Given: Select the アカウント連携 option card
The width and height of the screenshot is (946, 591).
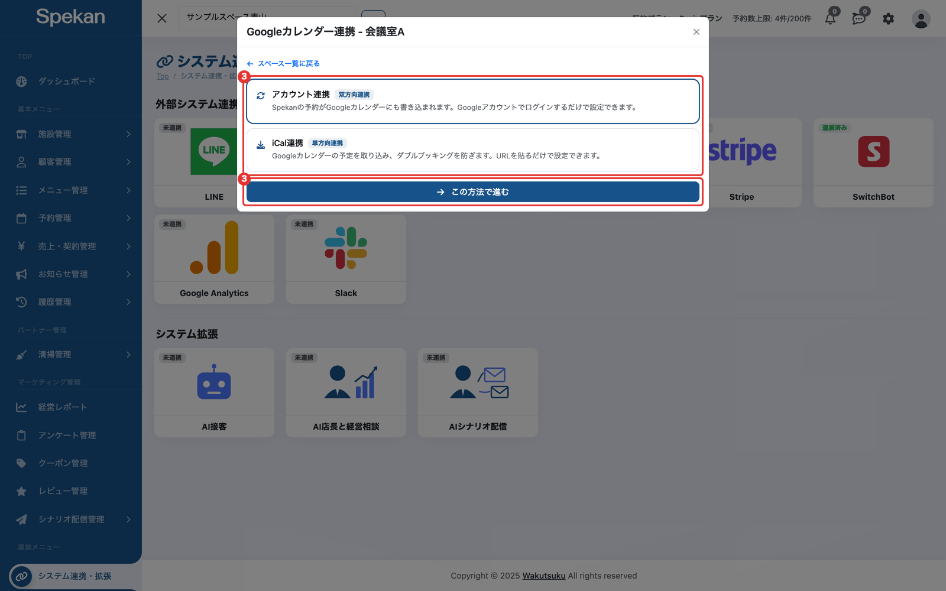Looking at the screenshot, I should [x=472, y=101].
